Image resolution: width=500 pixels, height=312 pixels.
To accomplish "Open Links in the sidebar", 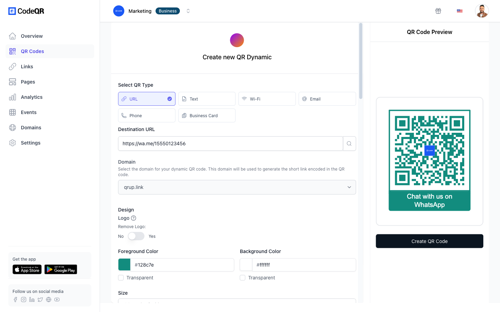I will click(50, 67).
